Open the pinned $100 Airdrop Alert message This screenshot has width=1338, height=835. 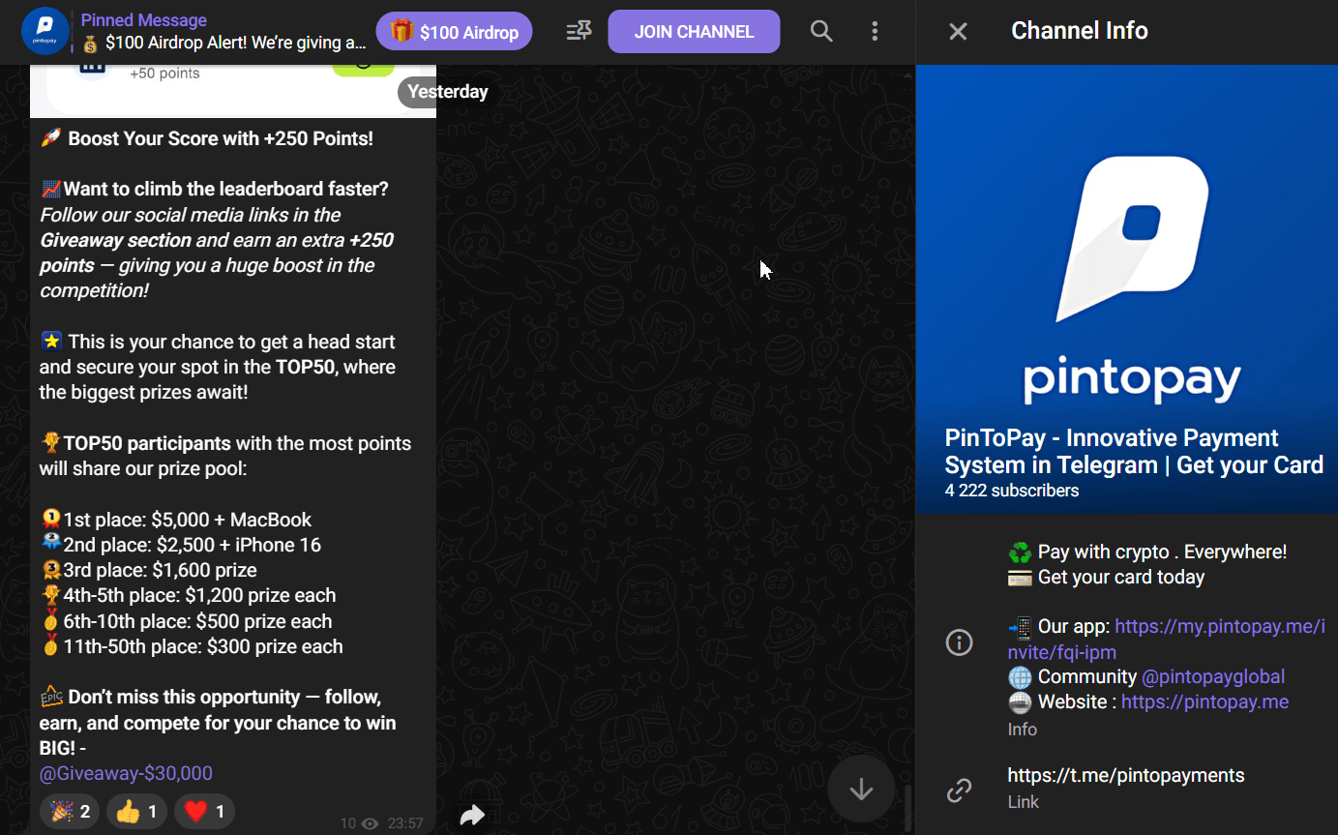tap(223, 32)
